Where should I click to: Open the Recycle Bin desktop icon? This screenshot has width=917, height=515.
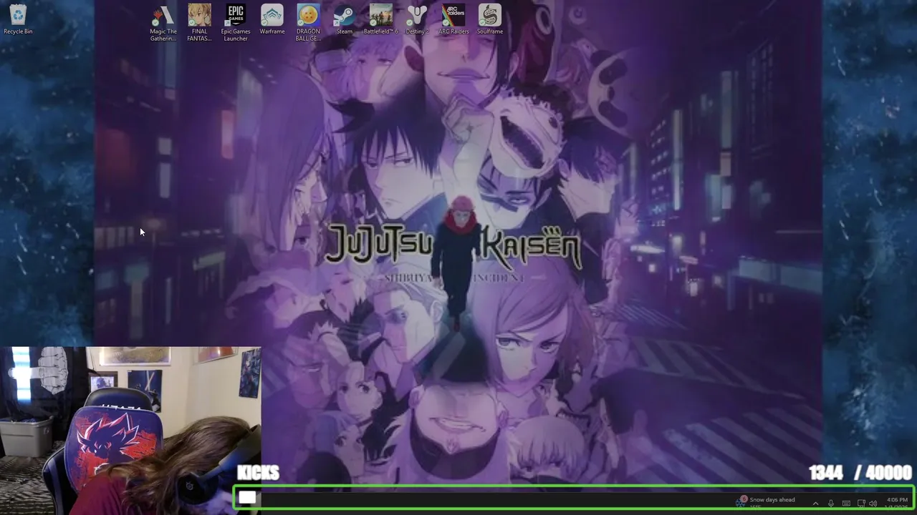[x=18, y=19]
